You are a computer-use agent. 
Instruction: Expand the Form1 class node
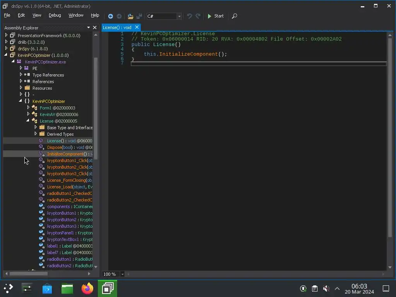[28, 108]
